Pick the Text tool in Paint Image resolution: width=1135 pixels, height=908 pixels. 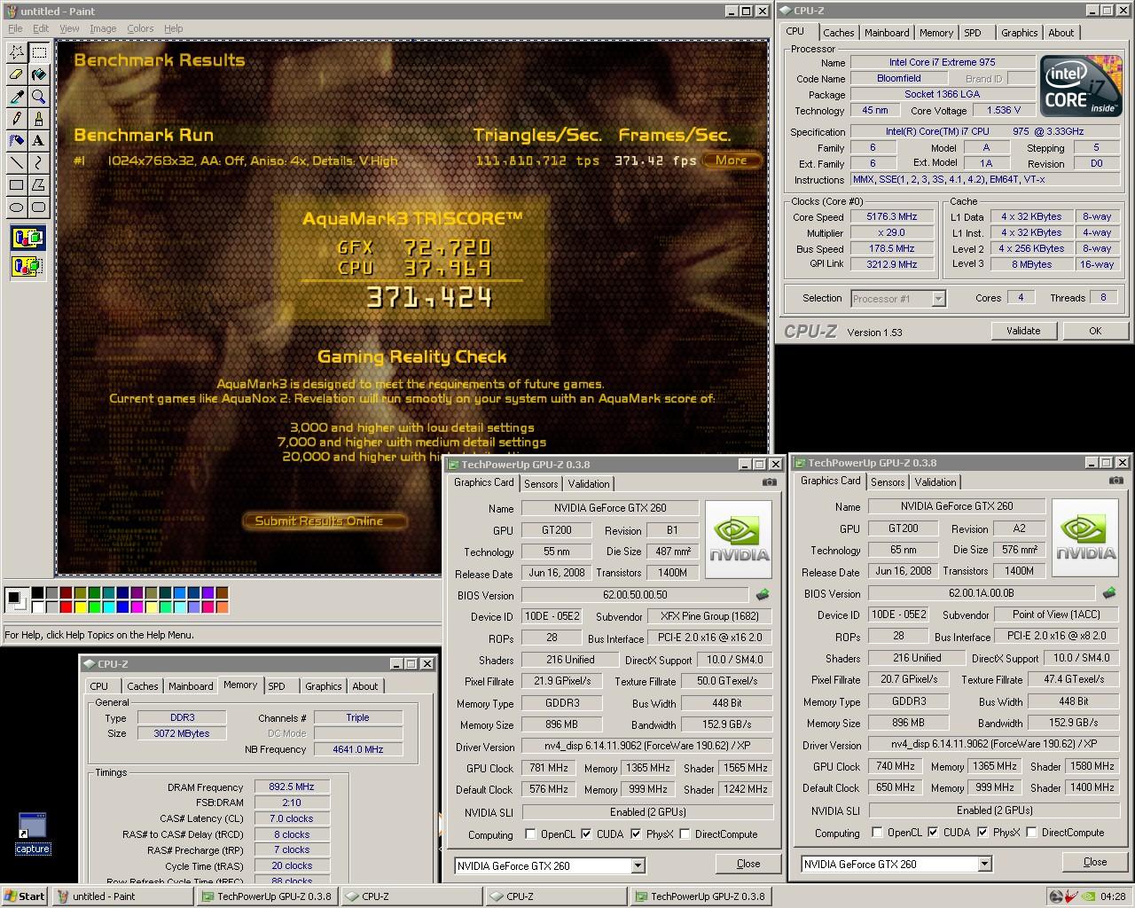point(39,141)
